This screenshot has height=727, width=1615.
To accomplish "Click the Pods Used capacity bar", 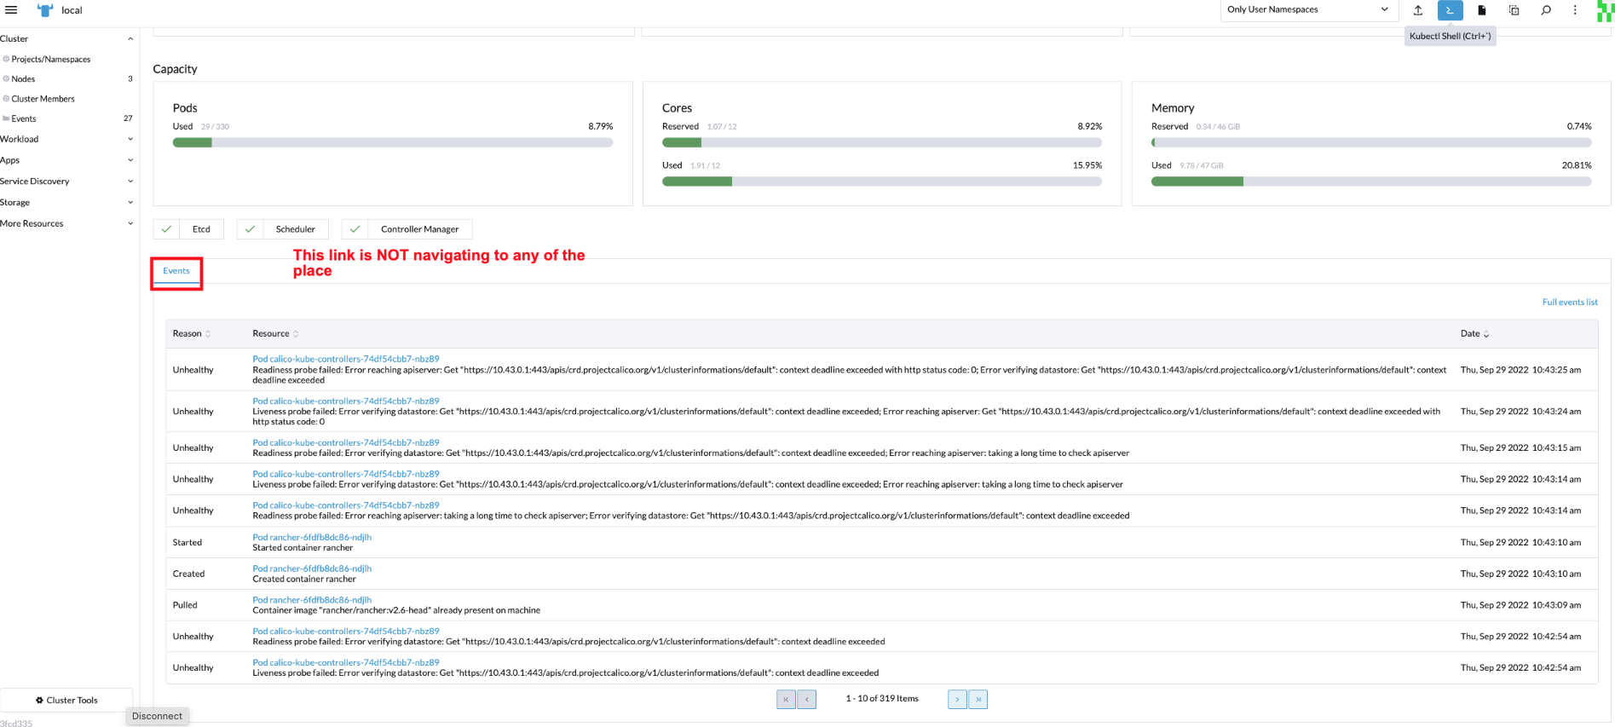I will (393, 143).
